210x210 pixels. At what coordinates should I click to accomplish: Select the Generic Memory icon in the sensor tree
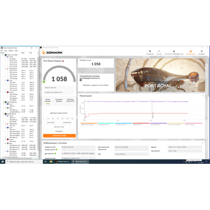point(6,102)
